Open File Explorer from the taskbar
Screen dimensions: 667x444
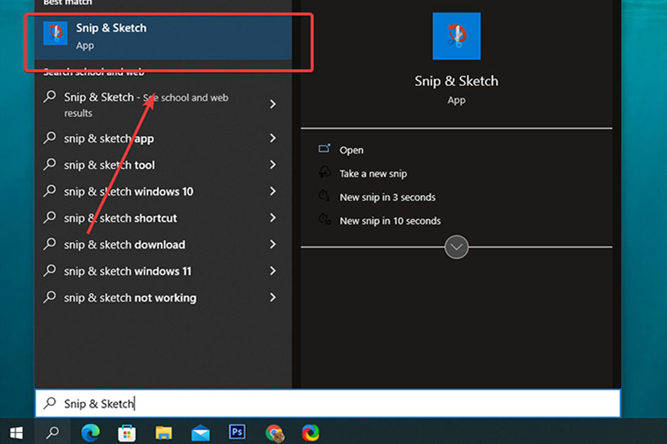point(163,433)
